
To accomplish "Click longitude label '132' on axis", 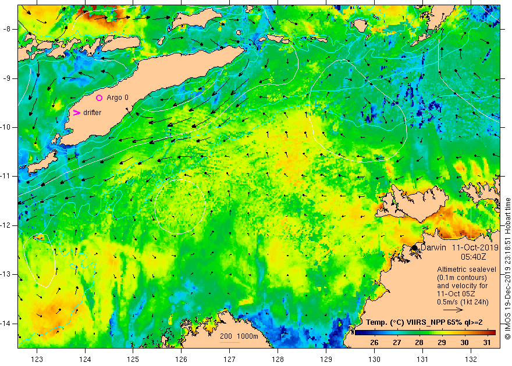I will (x=471, y=360).
